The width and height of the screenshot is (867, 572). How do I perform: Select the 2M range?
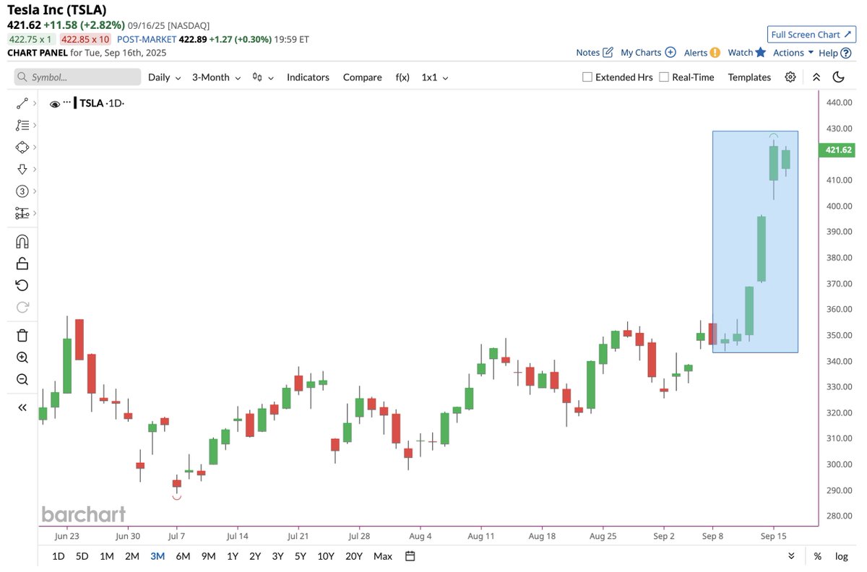131,556
